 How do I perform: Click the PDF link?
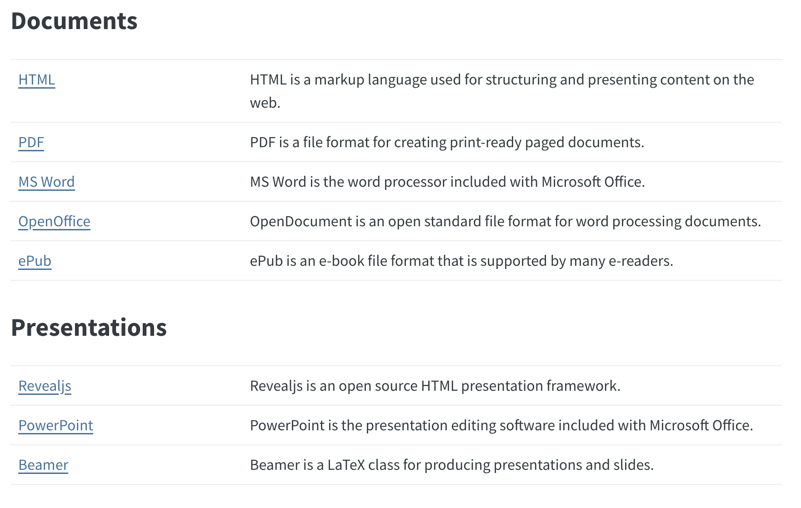click(31, 142)
